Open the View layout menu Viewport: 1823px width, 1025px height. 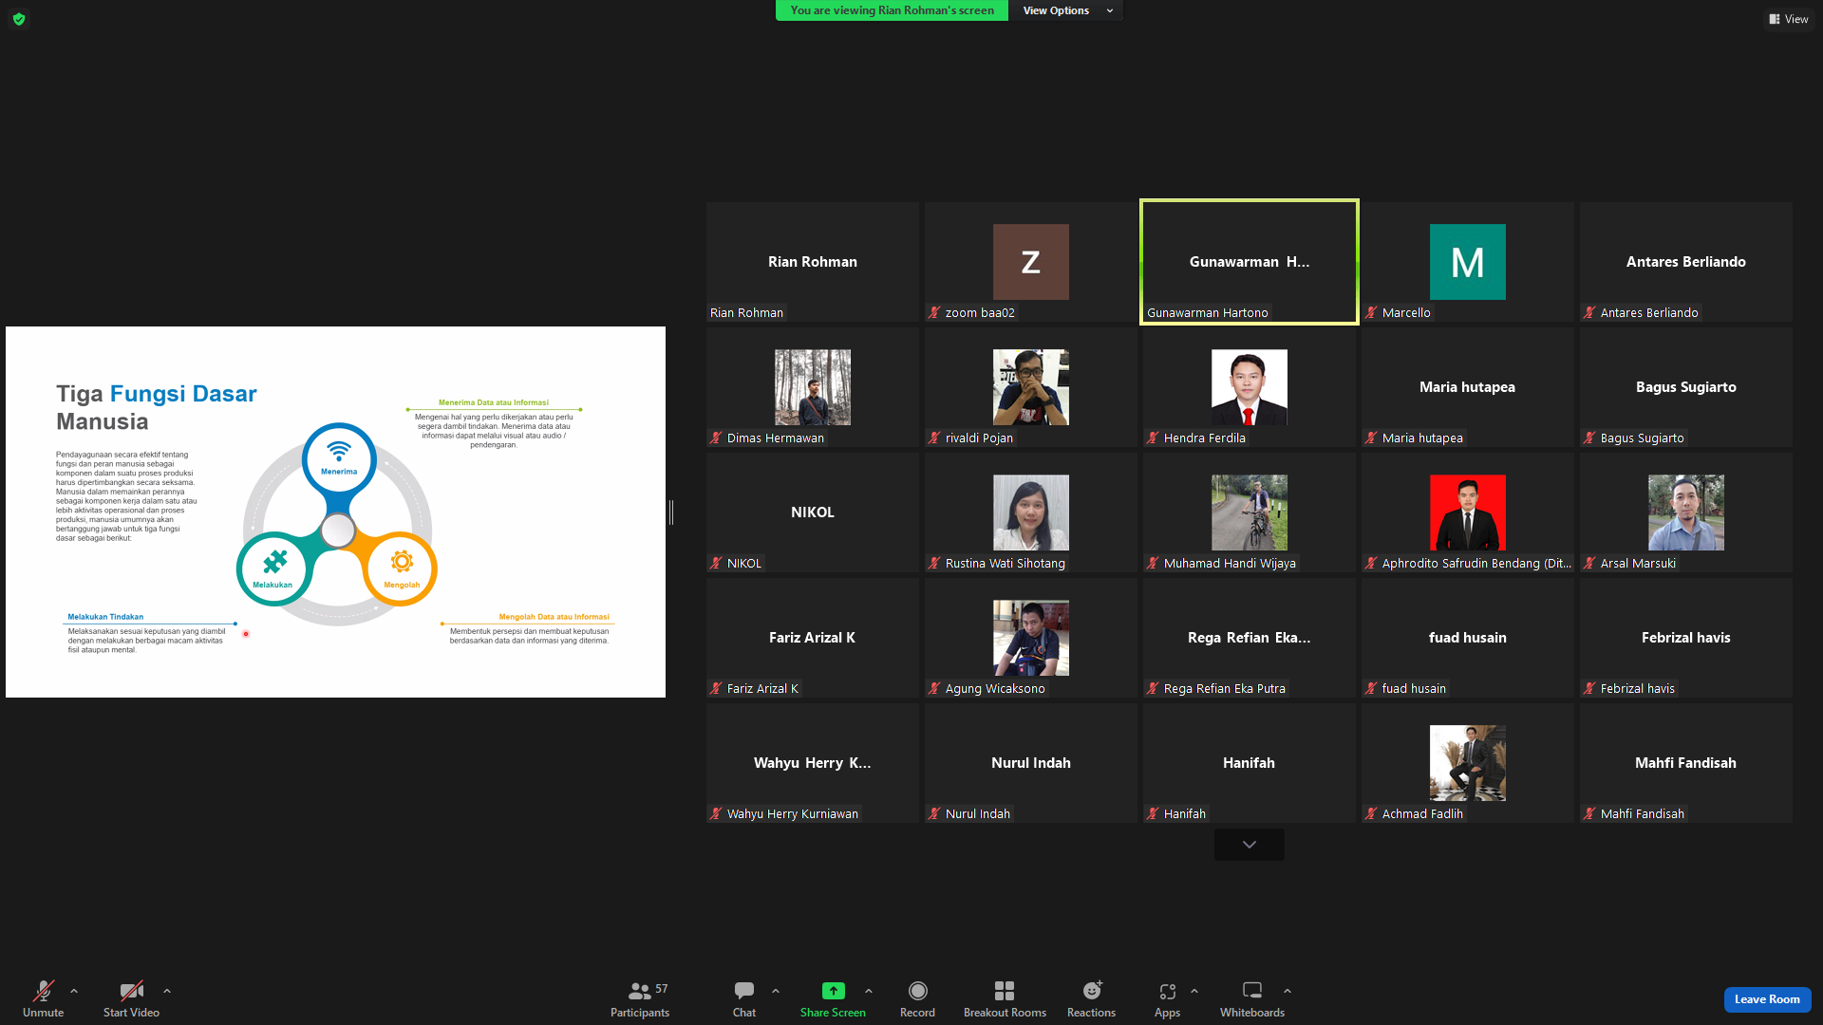point(1788,19)
